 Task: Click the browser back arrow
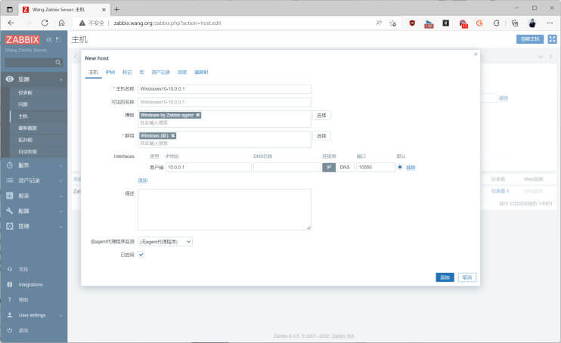tap(11, 23)
